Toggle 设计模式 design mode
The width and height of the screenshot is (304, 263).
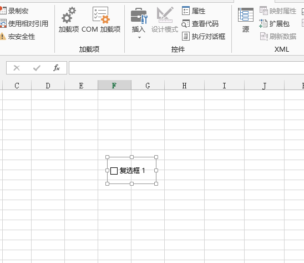pos(165,20)
